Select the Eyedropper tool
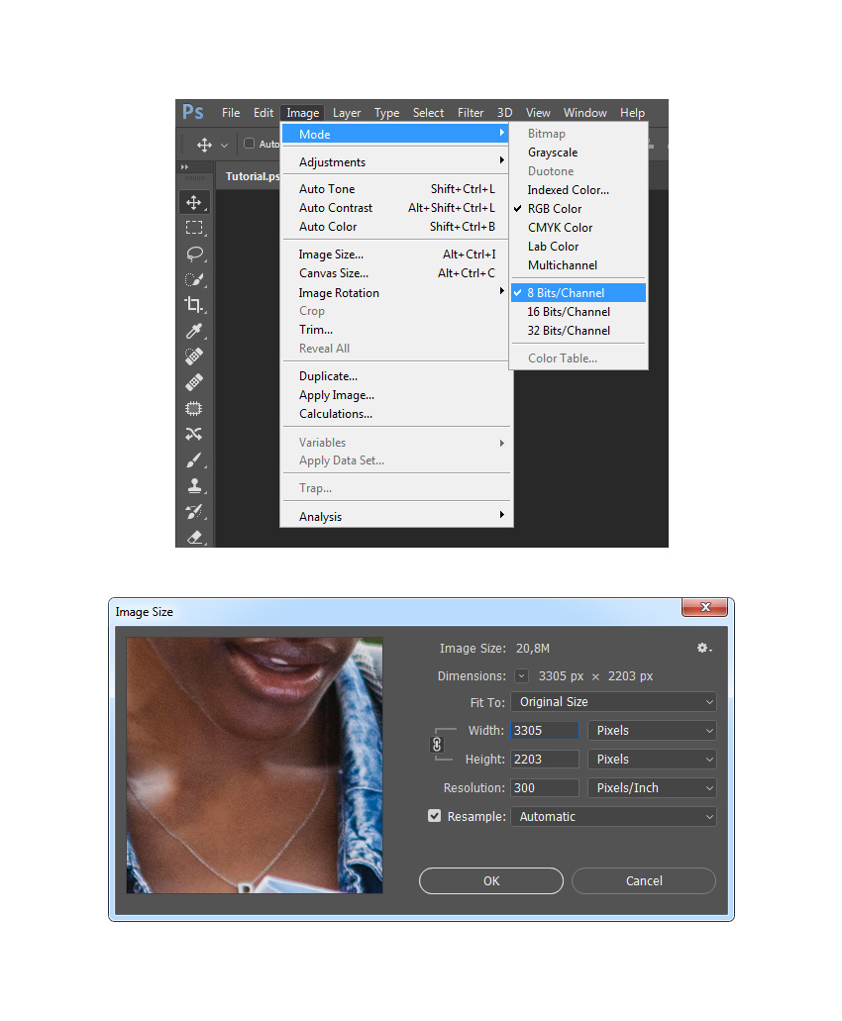The image size is (842, 1021). (x=194, y=331)
